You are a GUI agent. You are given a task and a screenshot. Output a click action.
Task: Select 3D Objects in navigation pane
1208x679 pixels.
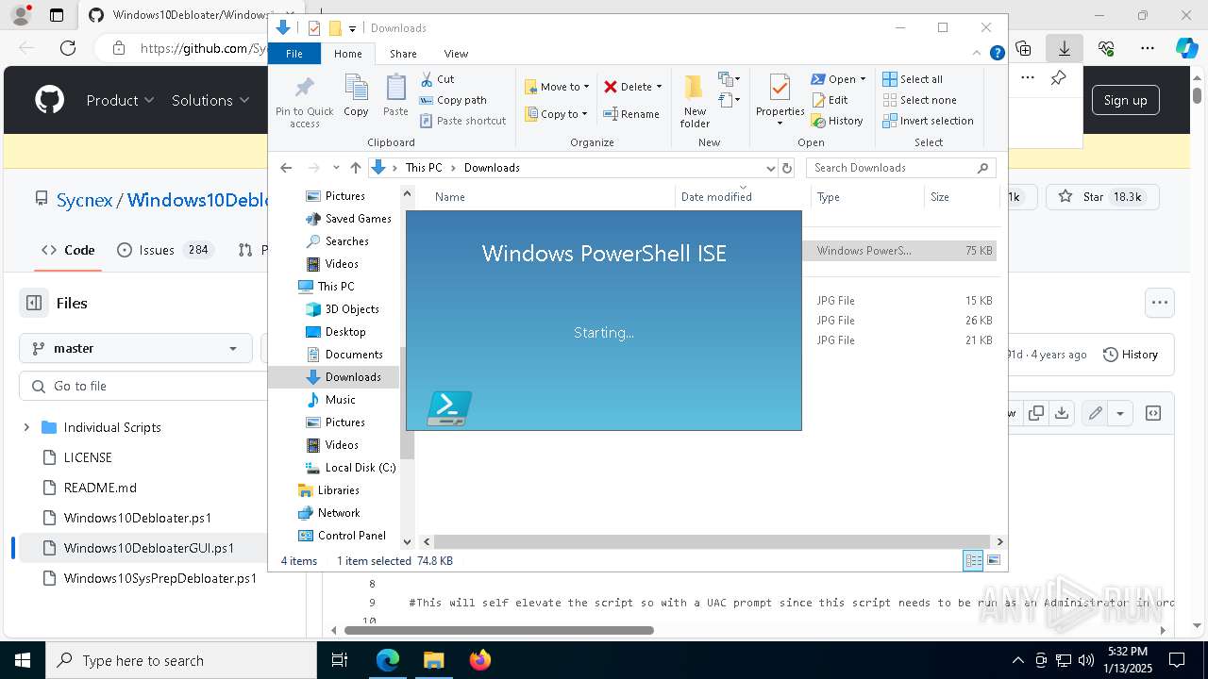352,309
